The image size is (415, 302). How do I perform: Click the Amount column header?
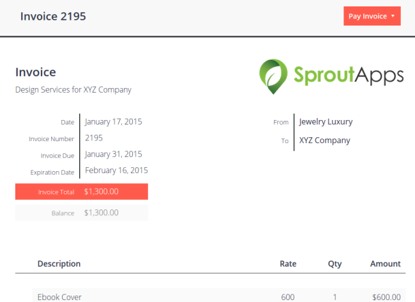pyautogui.click(x=386, y=264)
